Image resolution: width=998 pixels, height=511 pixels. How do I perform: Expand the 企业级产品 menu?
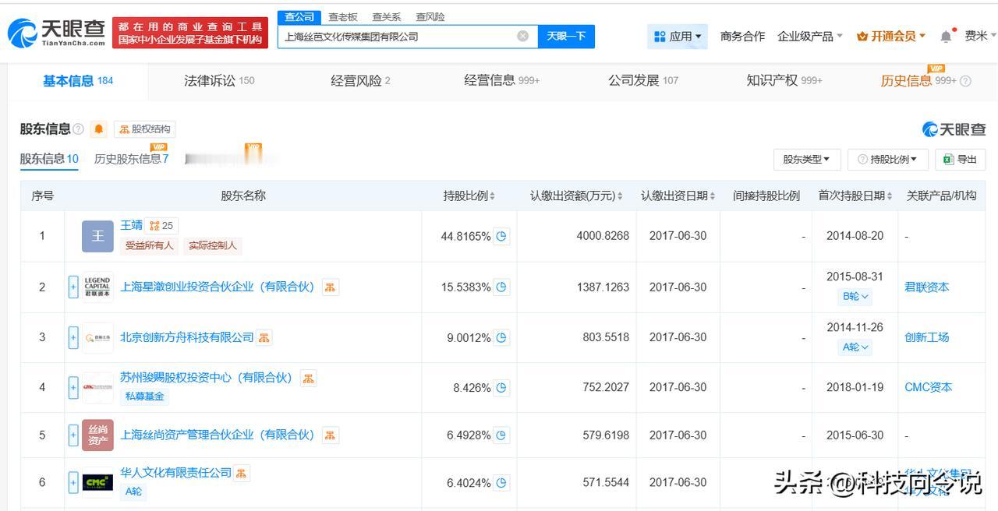point(810,36)
